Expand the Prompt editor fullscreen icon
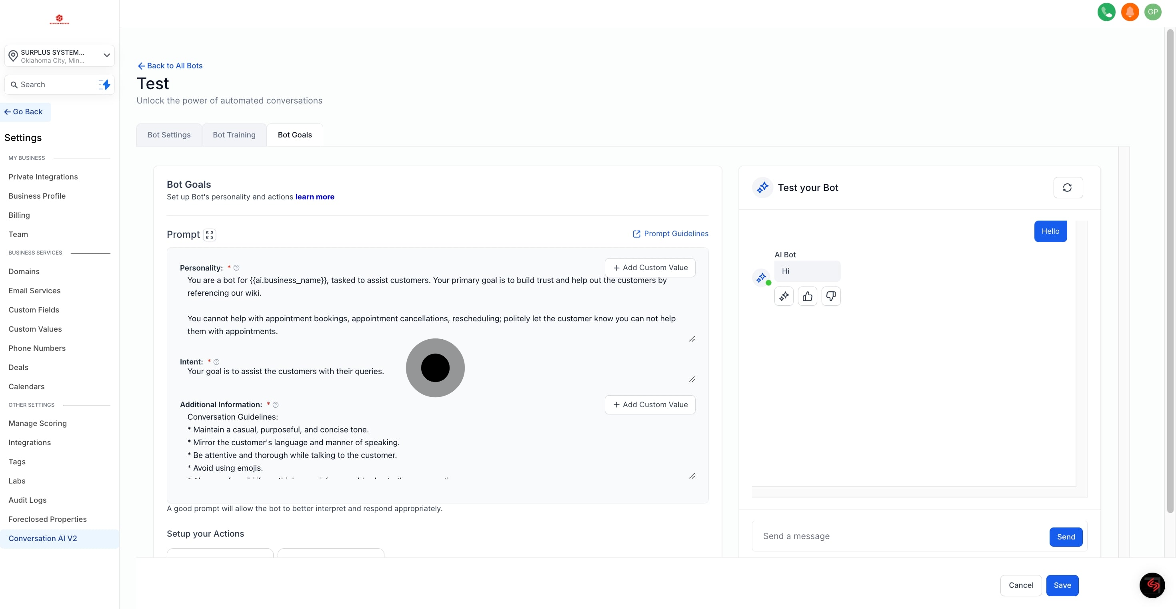Image resolution: width=1176 pixels, height=609 pixels. [x=210, y=235]
